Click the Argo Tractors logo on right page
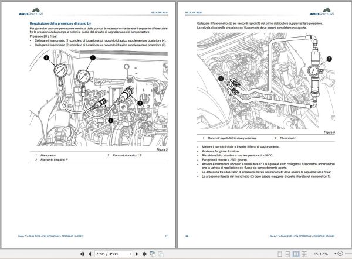This screenshot has height=259, width=352. [x=322, y=12]
